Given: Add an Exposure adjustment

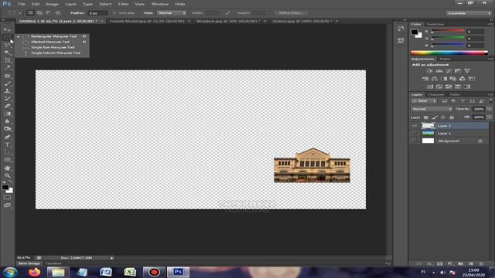Looking at the screenshot, I should pyautogui.click(x=458, y=71).
